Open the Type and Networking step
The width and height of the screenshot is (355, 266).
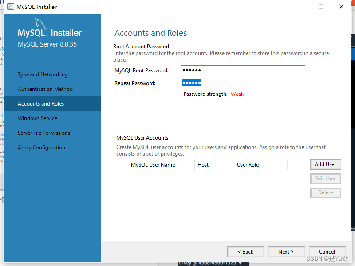43,74
